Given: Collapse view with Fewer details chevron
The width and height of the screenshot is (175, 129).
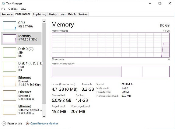Looking at the screenshot, I should 4,124.
